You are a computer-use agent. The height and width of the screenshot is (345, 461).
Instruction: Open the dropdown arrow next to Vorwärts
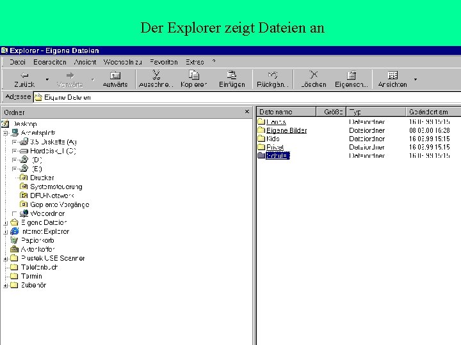(x=93, y=79)
